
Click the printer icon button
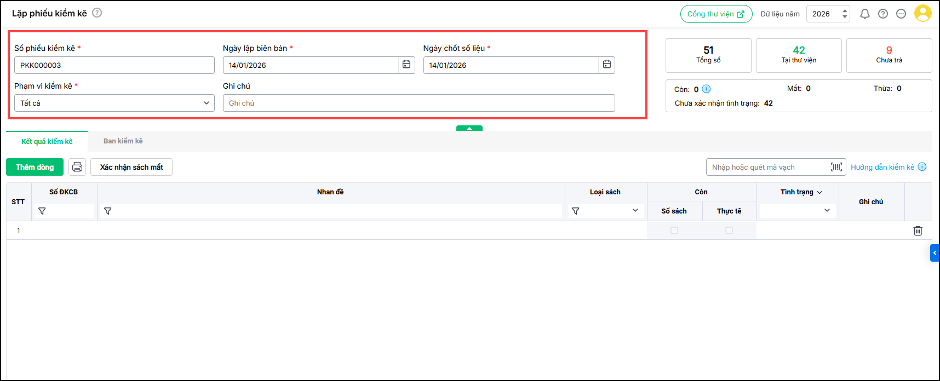click(77, 167)
